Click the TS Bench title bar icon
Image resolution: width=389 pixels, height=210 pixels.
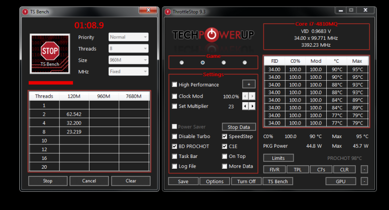click(x=25, y=12)
